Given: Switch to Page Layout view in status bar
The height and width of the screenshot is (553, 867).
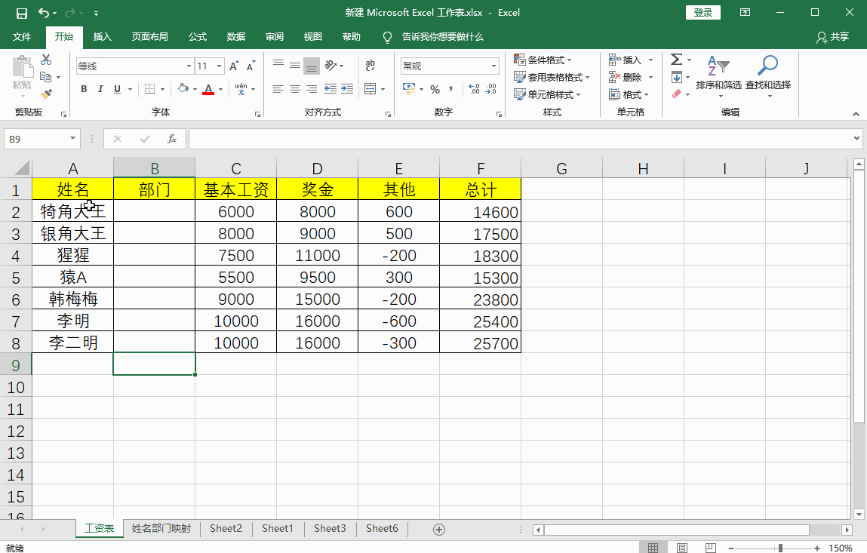Looking at the screenshot, I should point(681,548).
